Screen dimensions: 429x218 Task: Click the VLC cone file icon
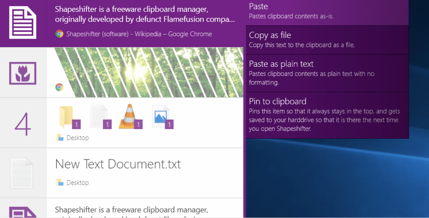click(130, 116)
